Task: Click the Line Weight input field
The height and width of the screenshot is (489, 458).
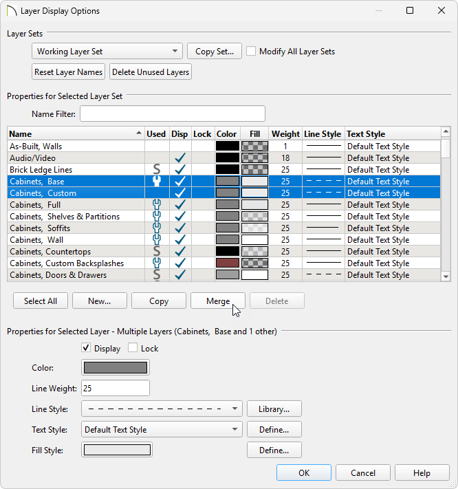Action: click(x=116, y=388)
